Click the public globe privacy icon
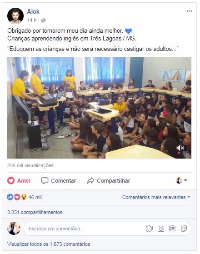The image size is (200, 254). click(43, 20)
